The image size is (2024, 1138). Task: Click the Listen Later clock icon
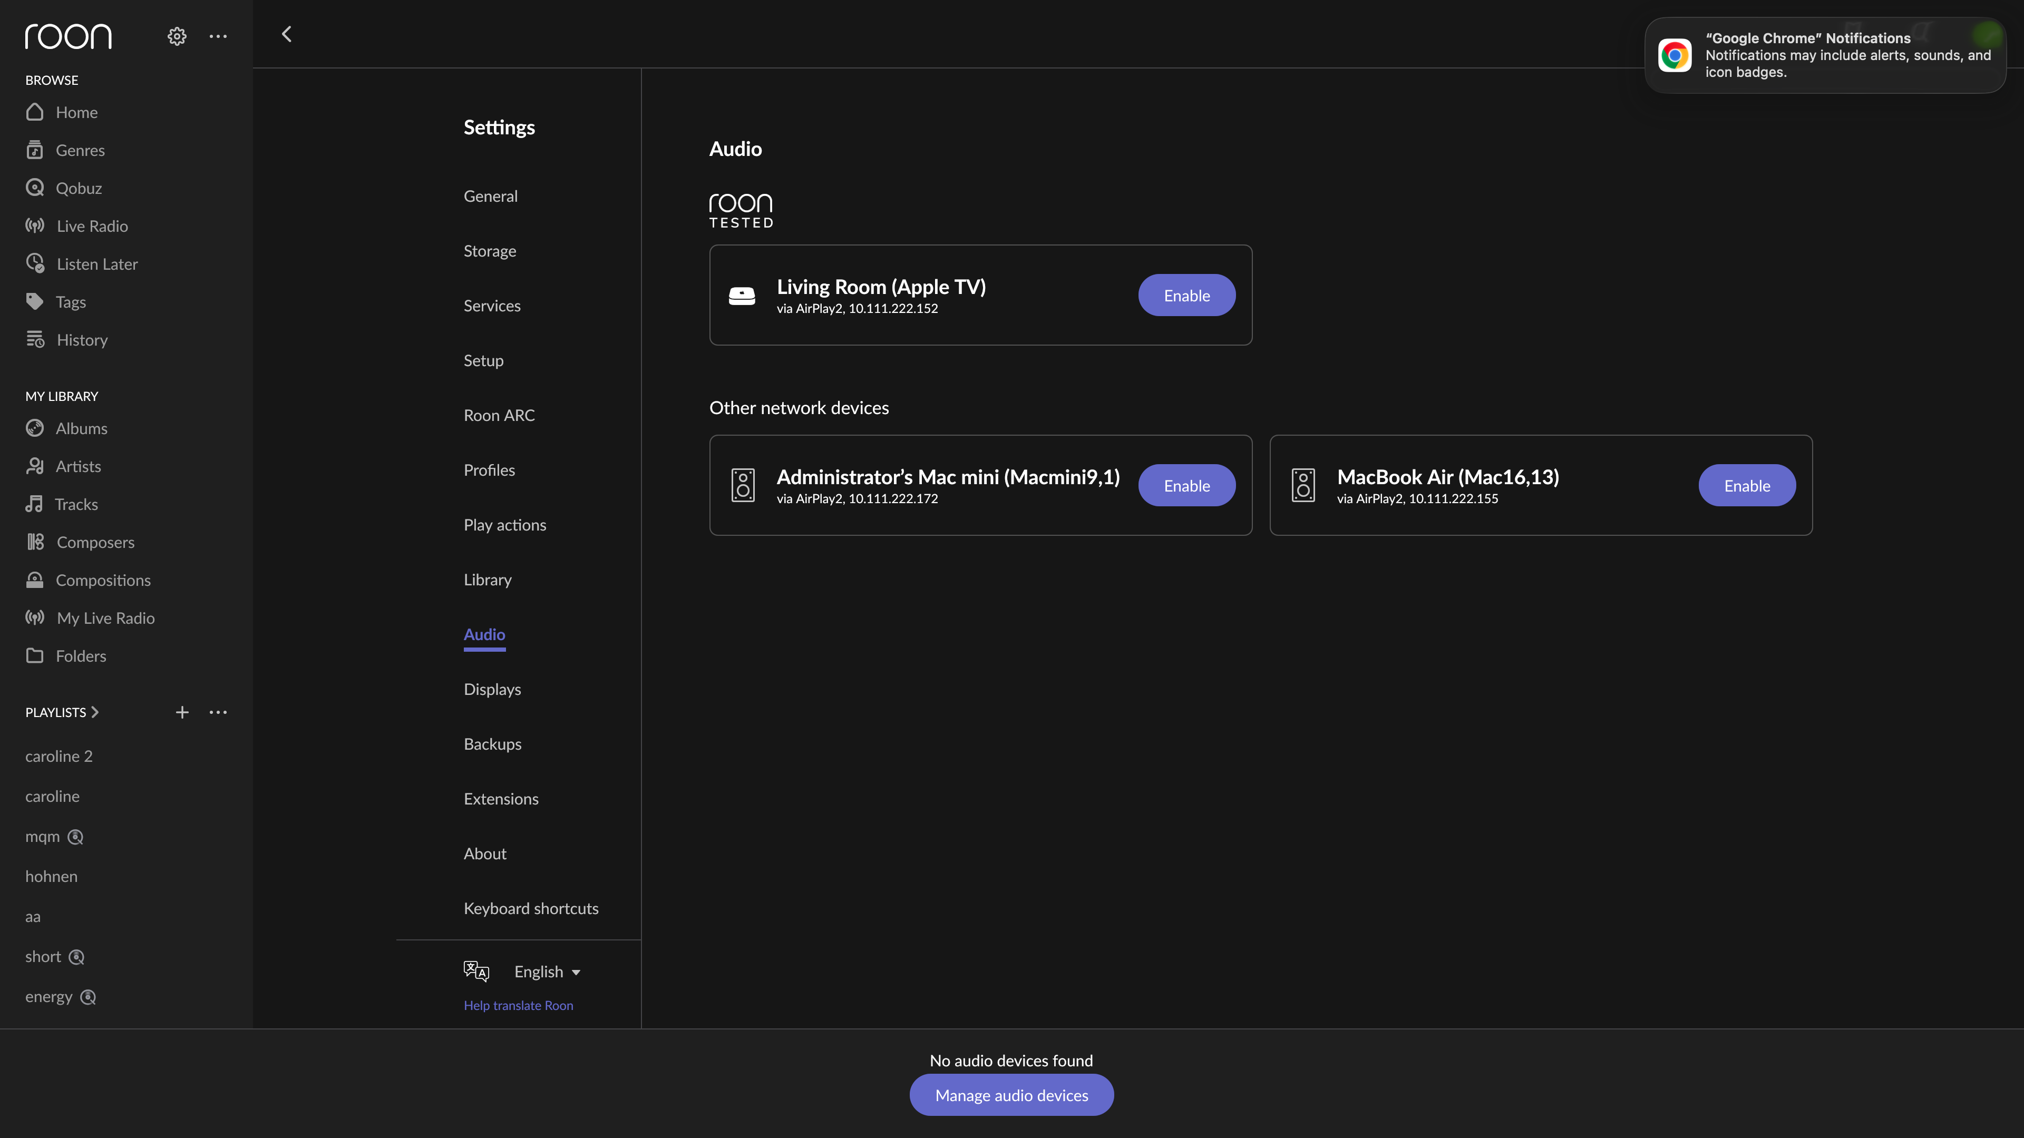35,264
